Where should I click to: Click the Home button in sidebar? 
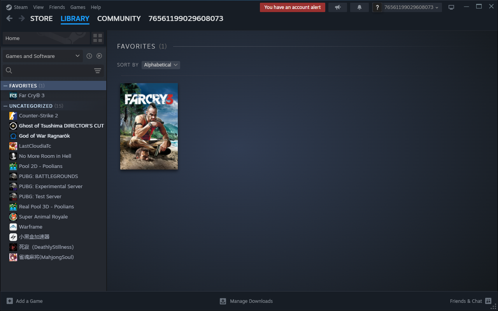(x=46, y=38)
